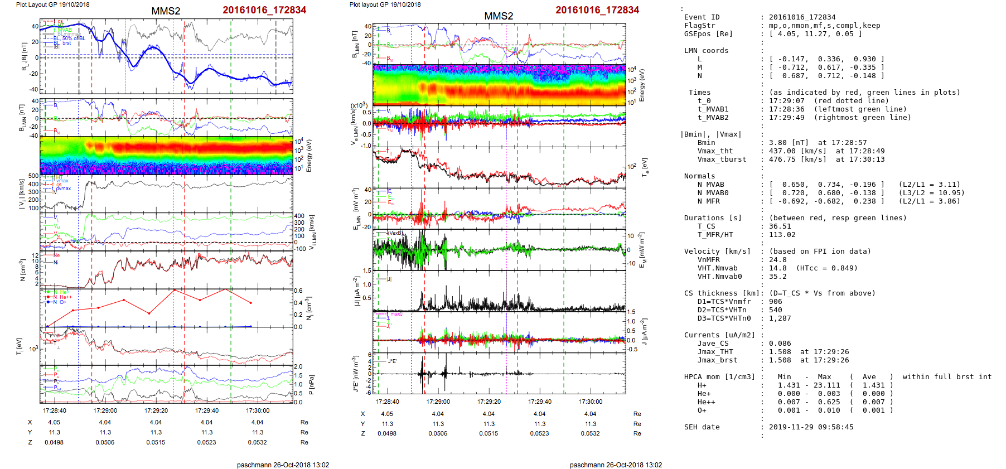Select the N MVAB0 row with L3/L2 = 10.95
The image size is (1006, 469).
click(x=831, y=193)
